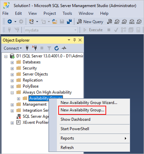Expand the PolyBase folder

pos(12,87)
